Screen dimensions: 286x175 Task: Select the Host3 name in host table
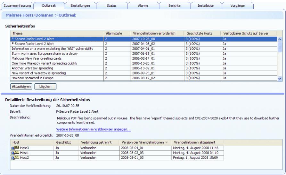[24, 148]
